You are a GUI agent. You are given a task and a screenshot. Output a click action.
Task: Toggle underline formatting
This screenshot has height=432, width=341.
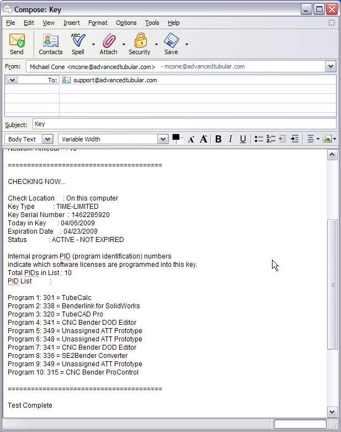point(243,139)
